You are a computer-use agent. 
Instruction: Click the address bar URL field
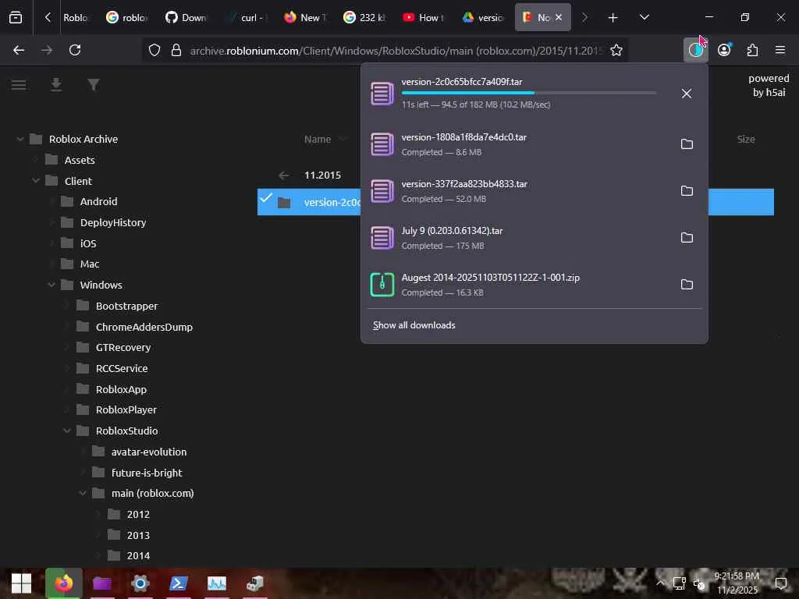click(x=396, y=51)
